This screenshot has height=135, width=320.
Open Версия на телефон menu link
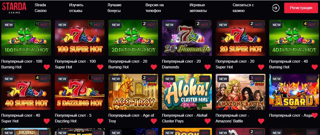click(154, 8)
